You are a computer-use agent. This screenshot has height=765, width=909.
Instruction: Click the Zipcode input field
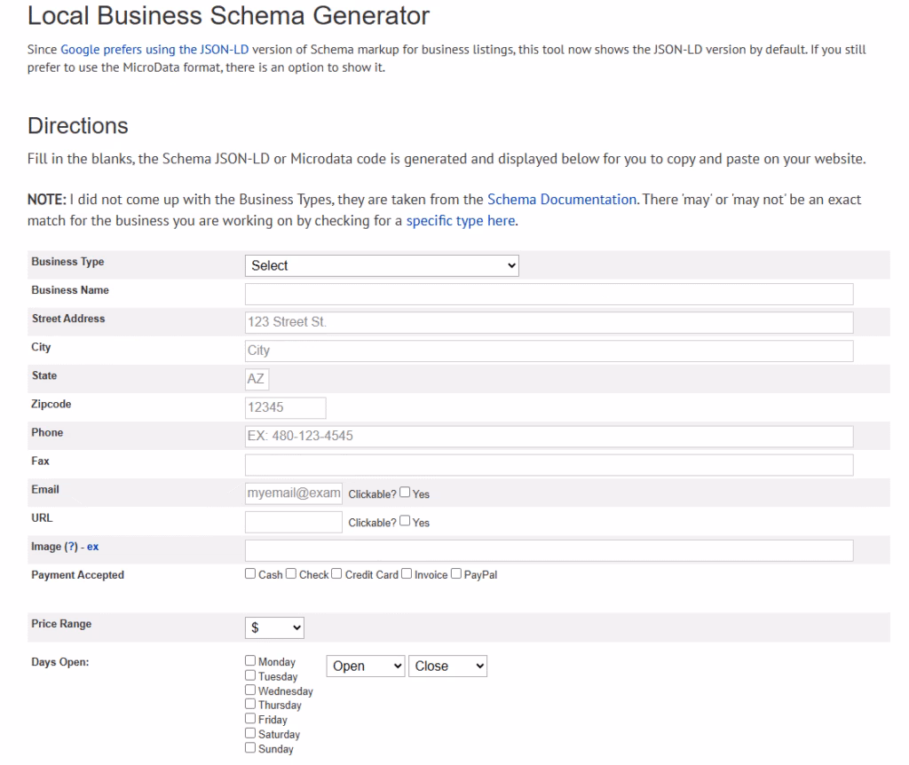click(x=284, y=407)
